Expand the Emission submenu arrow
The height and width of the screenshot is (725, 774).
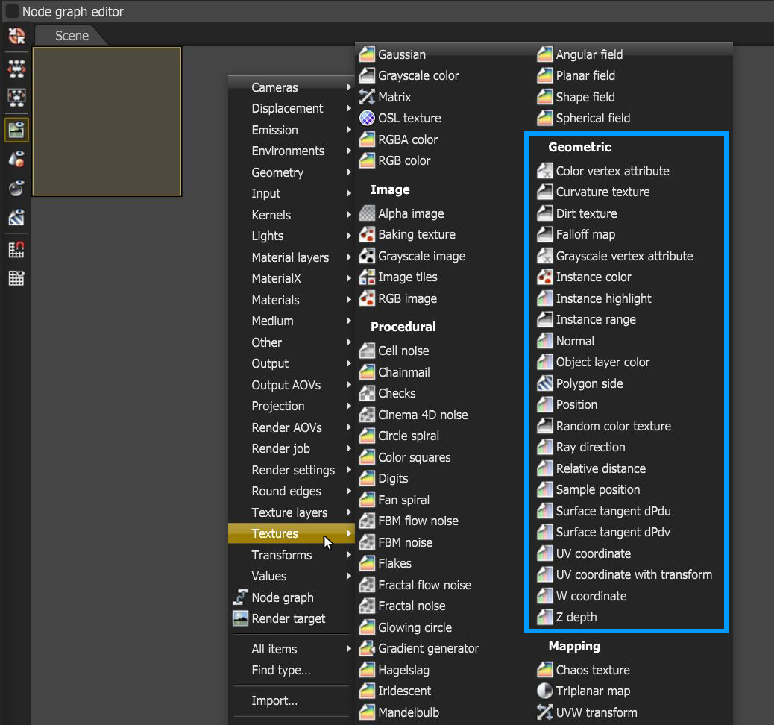coord(349,129)
